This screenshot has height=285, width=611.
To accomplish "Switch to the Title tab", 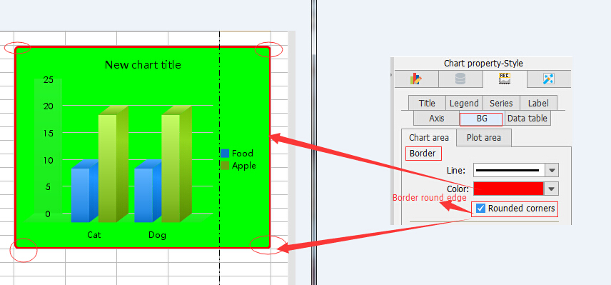I will [x=427, y=104].
